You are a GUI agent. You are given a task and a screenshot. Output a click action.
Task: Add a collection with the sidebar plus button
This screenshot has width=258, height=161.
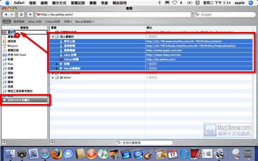[4, 142]
